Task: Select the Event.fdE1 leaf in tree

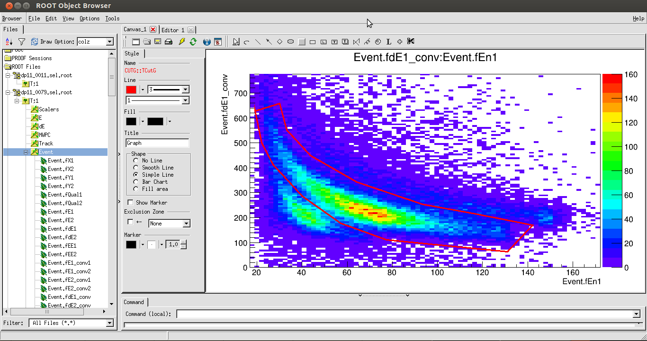Action: (62, 229)
